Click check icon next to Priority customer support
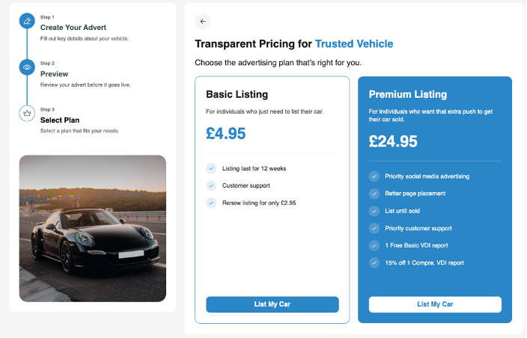 (x=374, y=228)
